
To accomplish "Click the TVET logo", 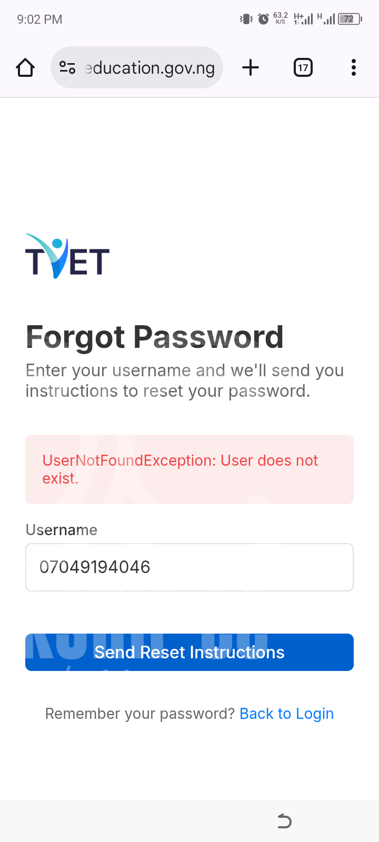I will [x=67, y=256].
